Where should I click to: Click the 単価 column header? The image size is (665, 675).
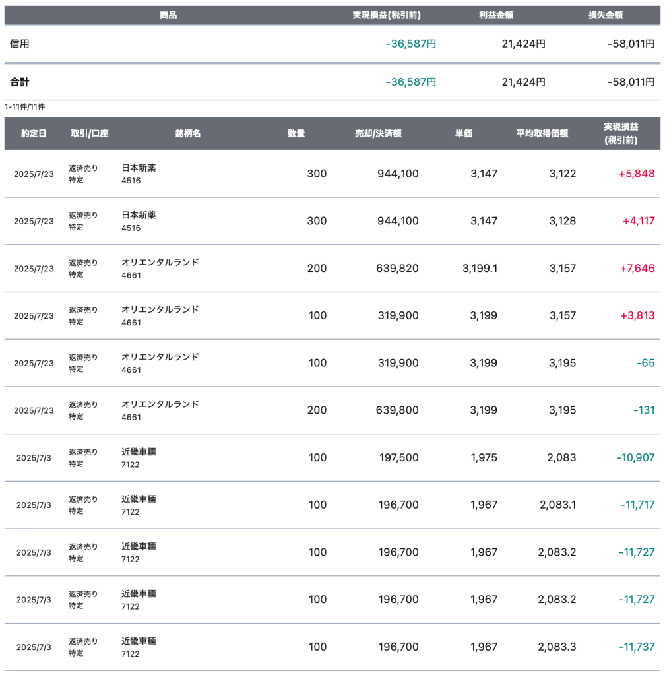[x=464, y=133]
